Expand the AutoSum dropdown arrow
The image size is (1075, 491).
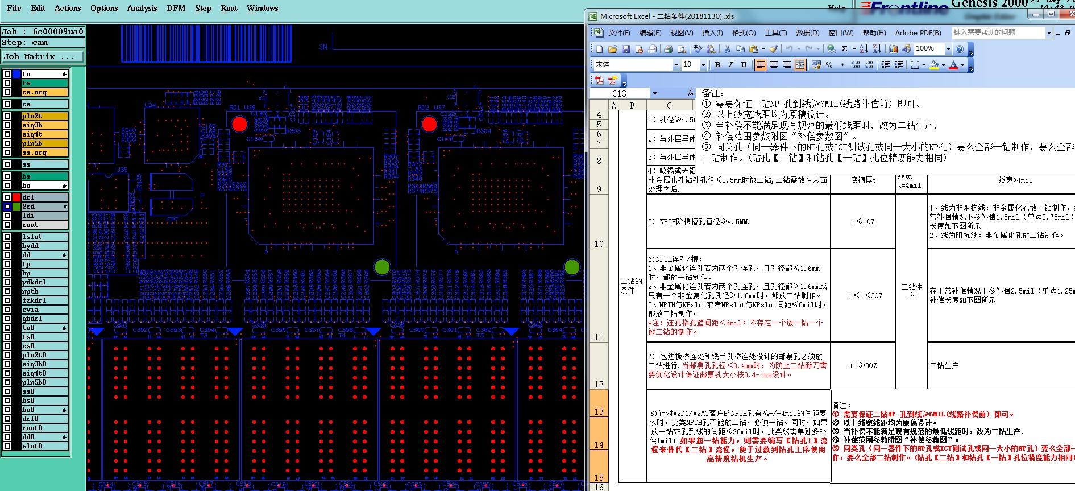pyautogui.click(x=854, y=49)
